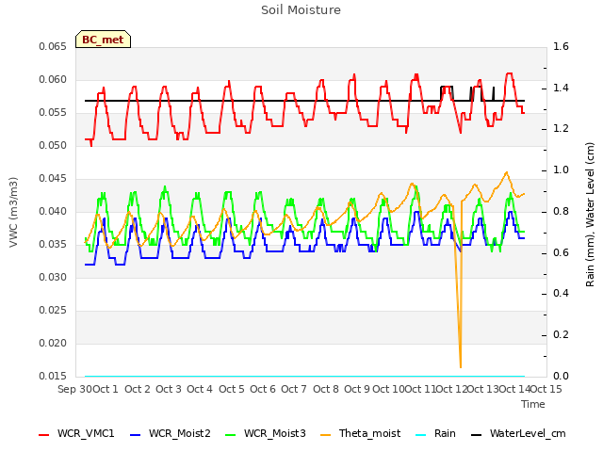
Task: Toggle the Rain legend entry
Action: 436,433
